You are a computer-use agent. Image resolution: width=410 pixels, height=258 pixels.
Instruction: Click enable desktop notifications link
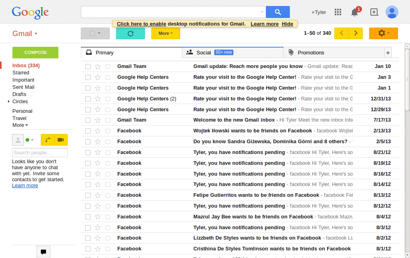pyautogui.click(x=141, y=24)
